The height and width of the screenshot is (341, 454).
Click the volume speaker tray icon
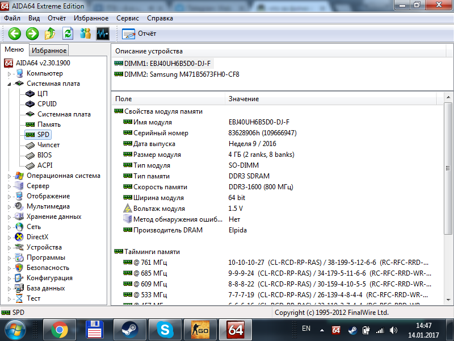[x=393, y=330]
